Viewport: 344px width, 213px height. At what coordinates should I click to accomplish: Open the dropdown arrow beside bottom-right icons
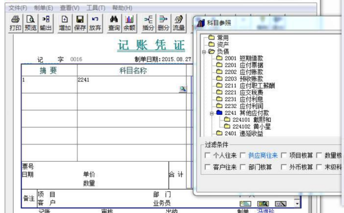click(x=297, y=203)
